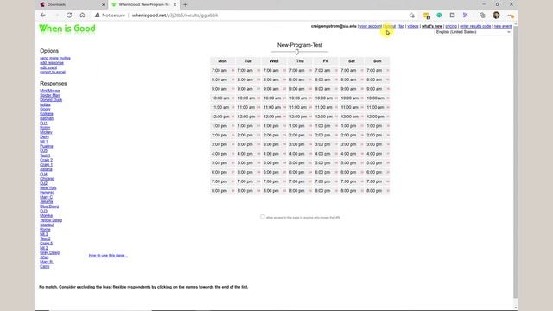Open the English (United States) language dropdown
The image size is (553, 311).
[473, 32]
